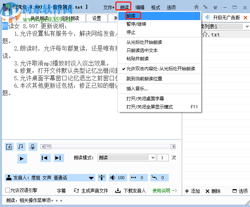The height and width of the screenshot is (207, 250).
Task: Start playback with the play button
Action: [x=22, y=159]
